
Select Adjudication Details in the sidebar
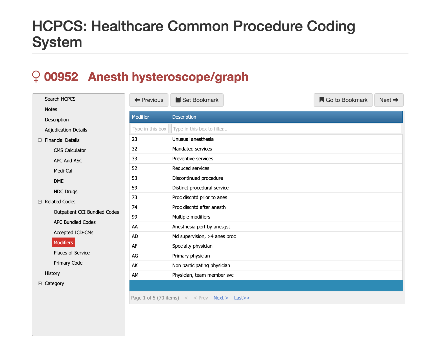[66, 130]
